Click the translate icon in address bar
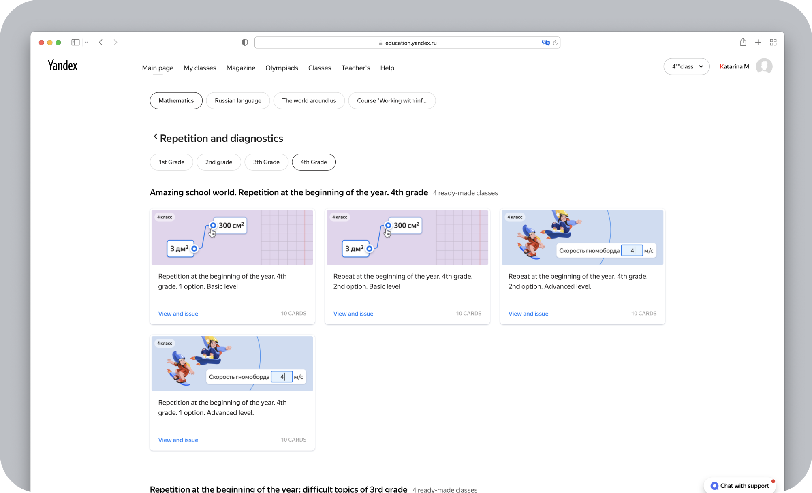This screenshot has height=493, width=812. click(x=545, y=43)
